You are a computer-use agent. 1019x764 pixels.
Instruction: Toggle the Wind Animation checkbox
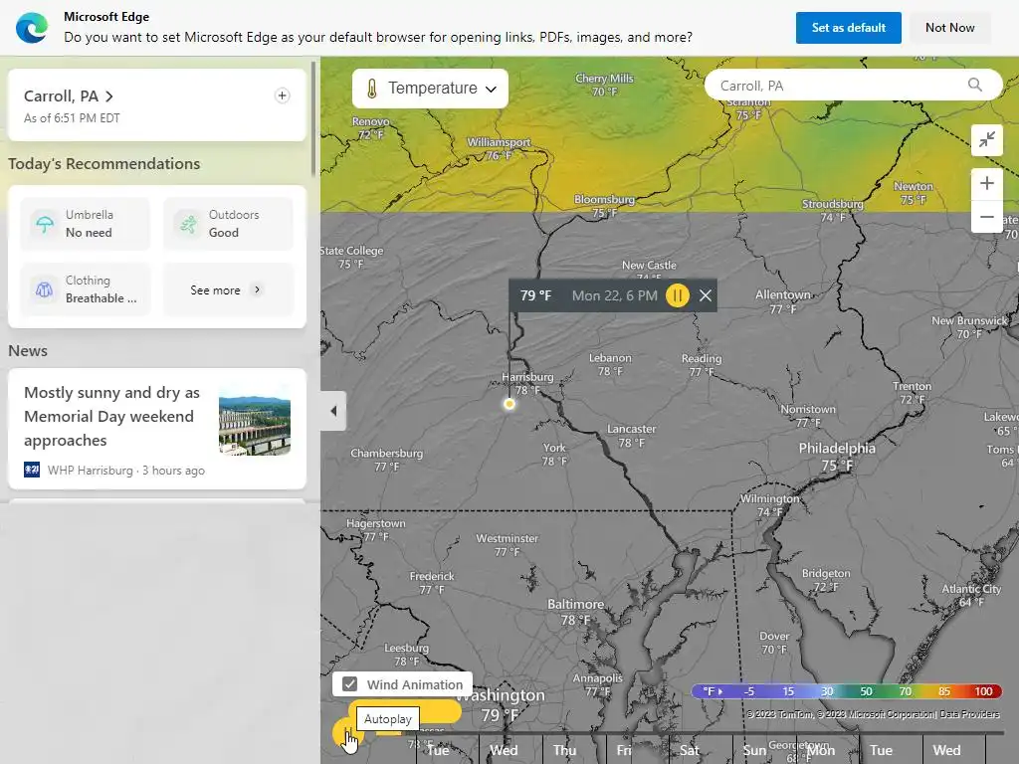click(x=349, y=684)
